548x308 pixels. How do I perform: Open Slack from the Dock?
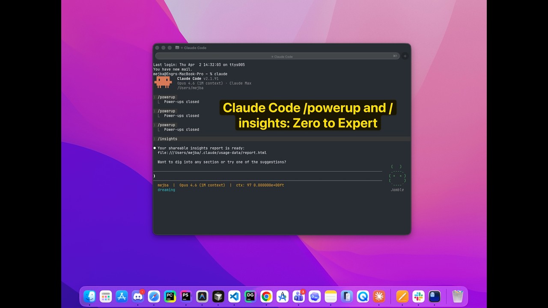(x=418, y=296)
